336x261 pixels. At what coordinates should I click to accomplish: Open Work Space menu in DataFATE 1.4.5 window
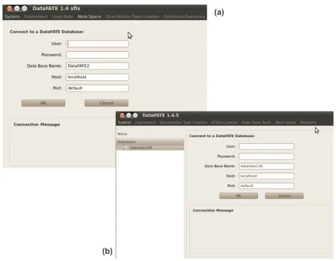[x=285, y=123]
